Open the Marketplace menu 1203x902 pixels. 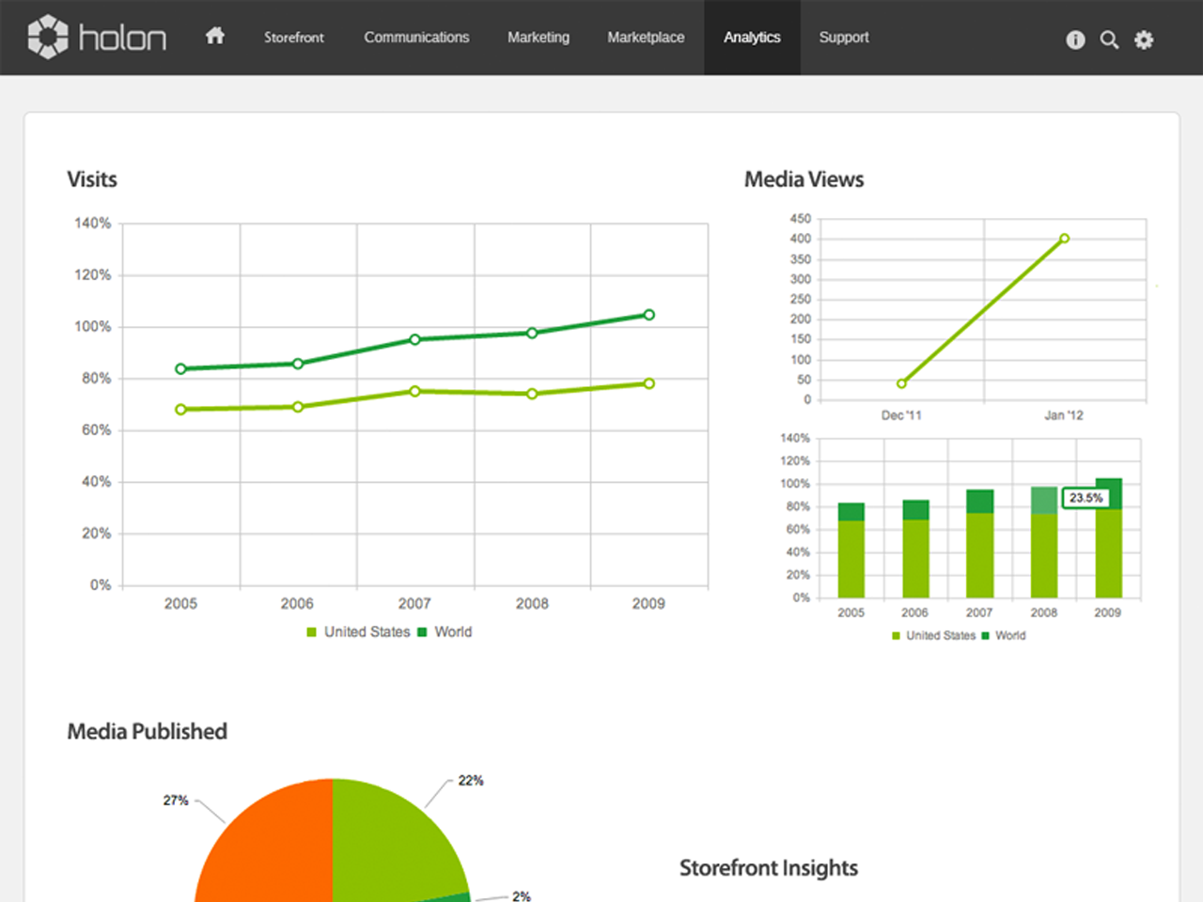[646, 38]
